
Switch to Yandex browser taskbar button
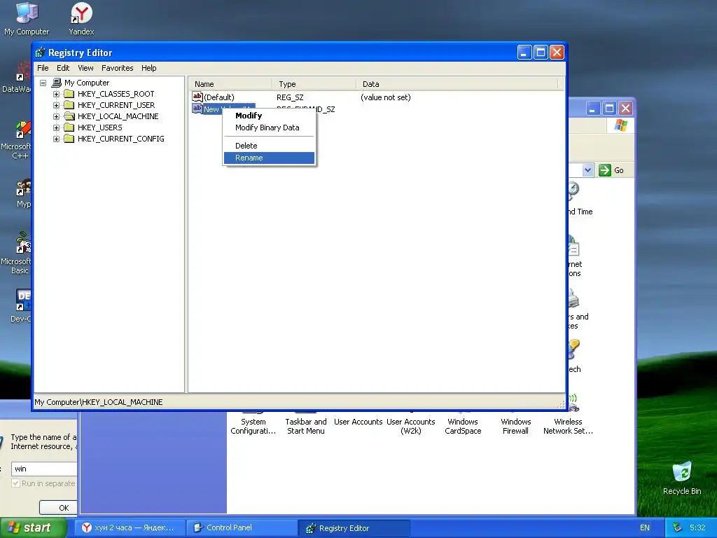tap(130, 527)
